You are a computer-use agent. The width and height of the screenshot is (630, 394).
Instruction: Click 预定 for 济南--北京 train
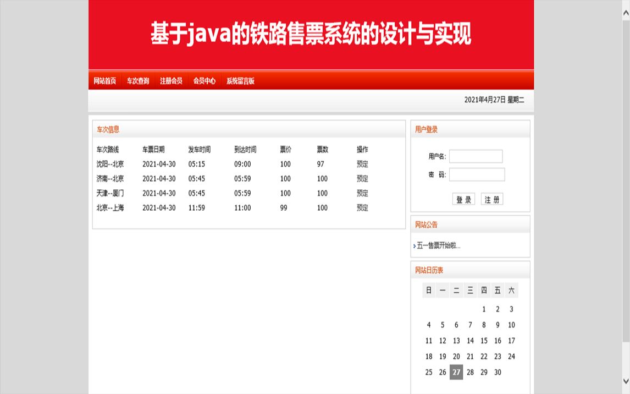tap(362, 178)
